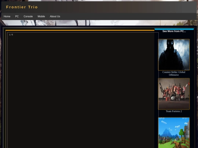Open the Console section
Image resolution: width=198 pixels, height=148 pixels.
coord(28,16)
